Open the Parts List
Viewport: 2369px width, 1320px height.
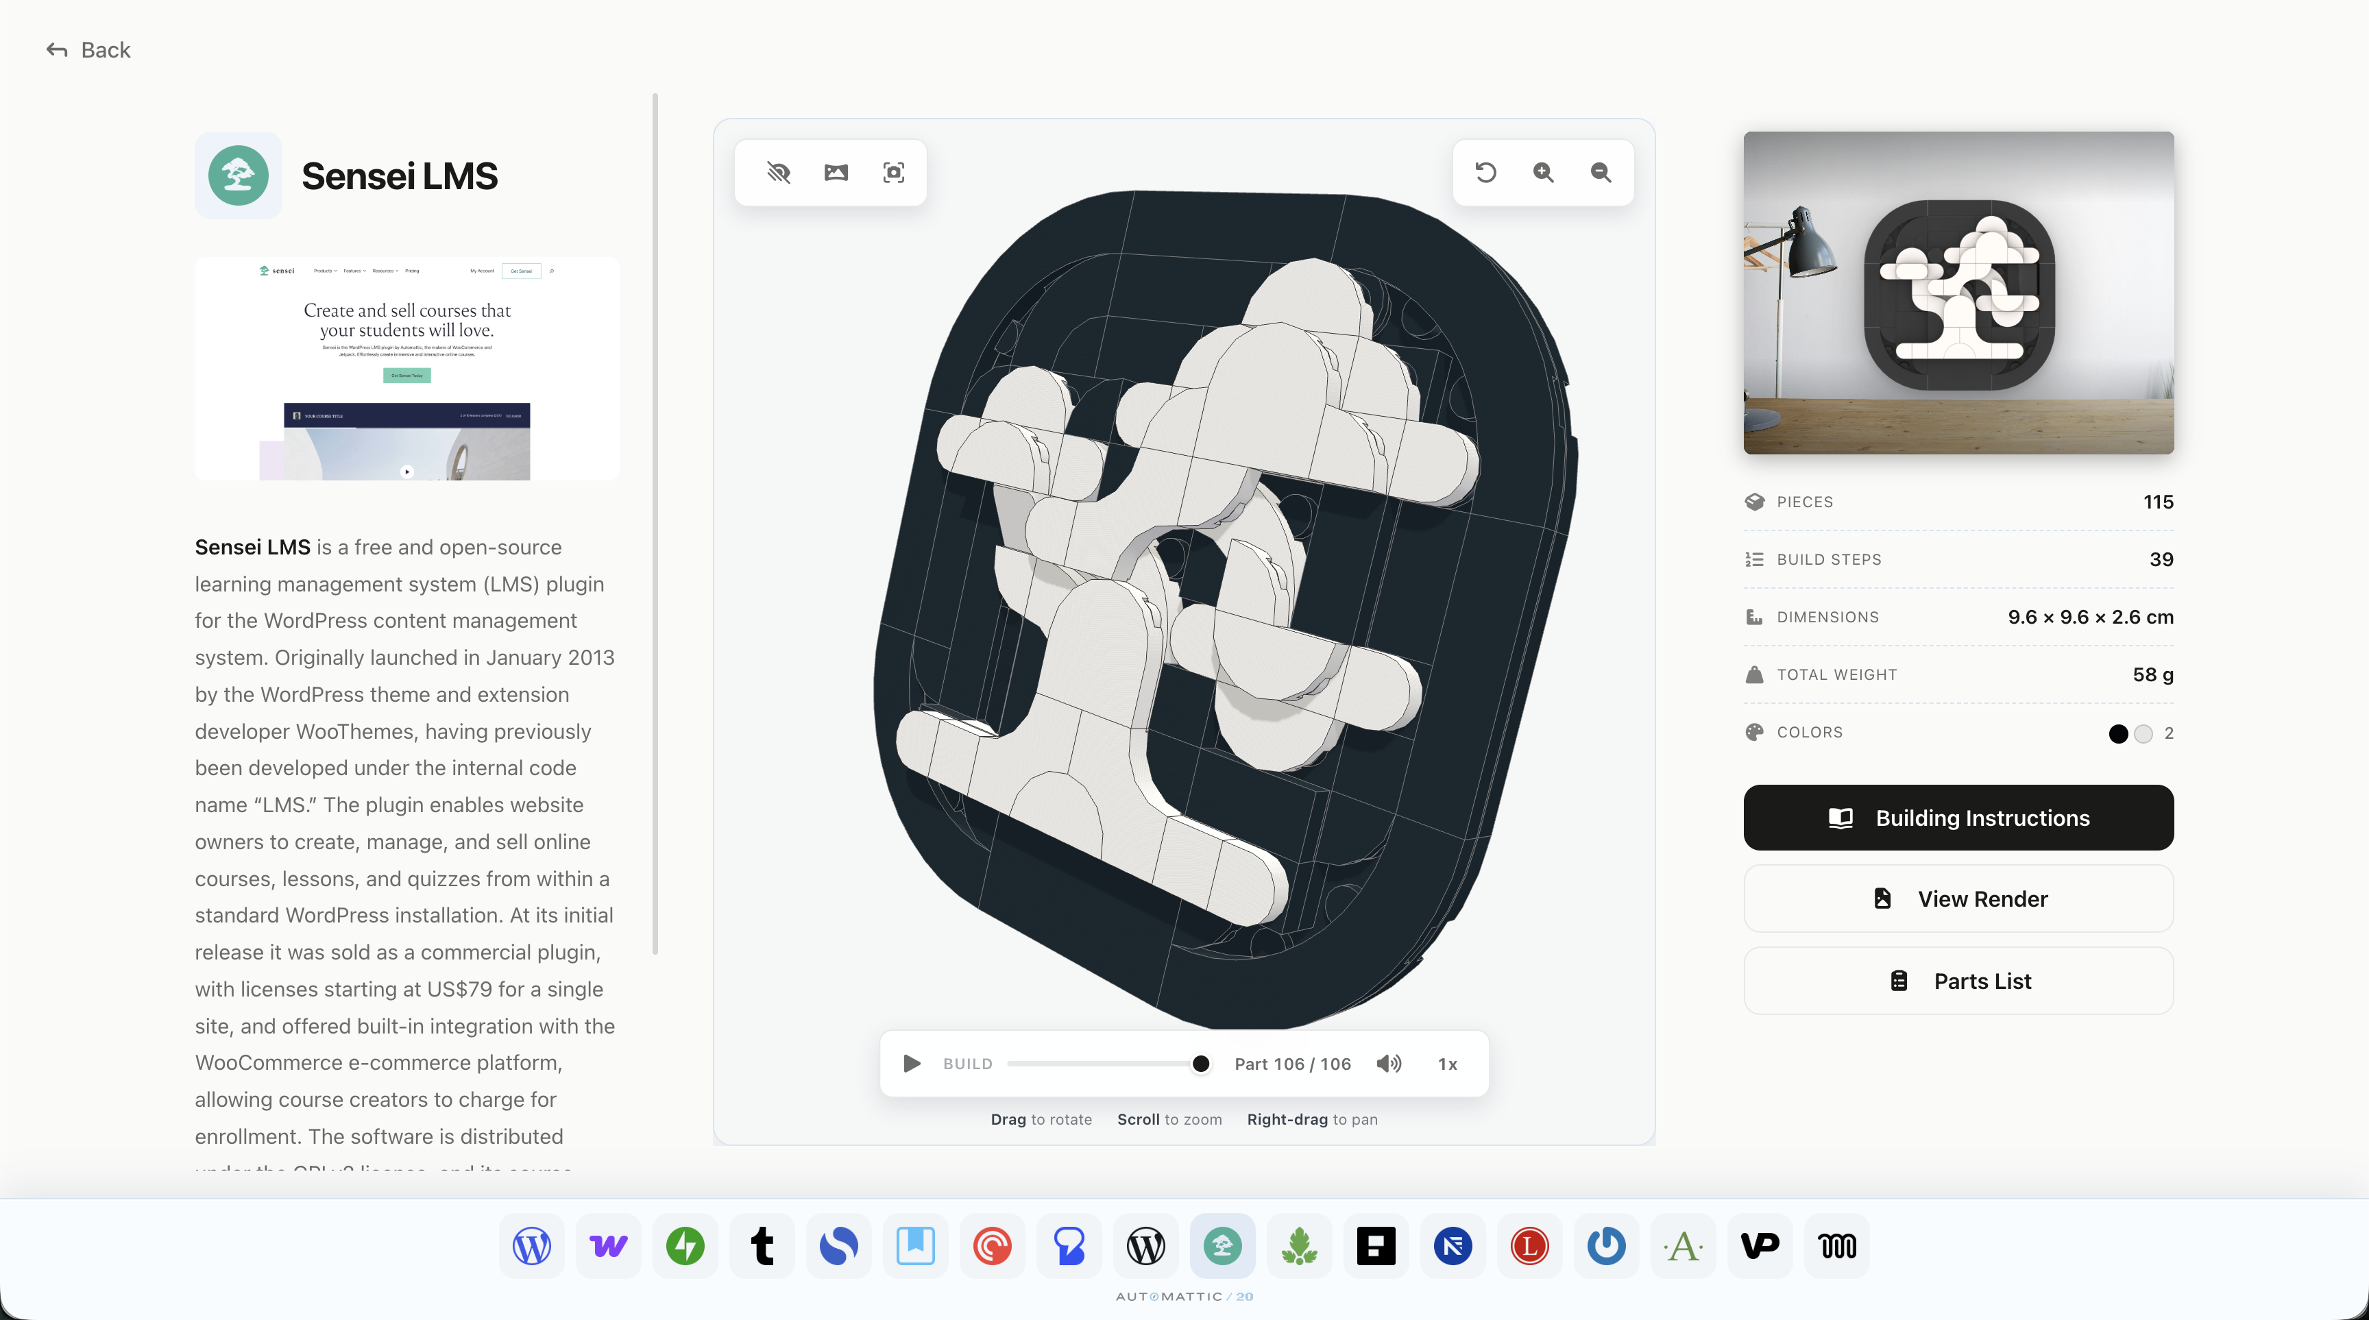pos(1959,981)
